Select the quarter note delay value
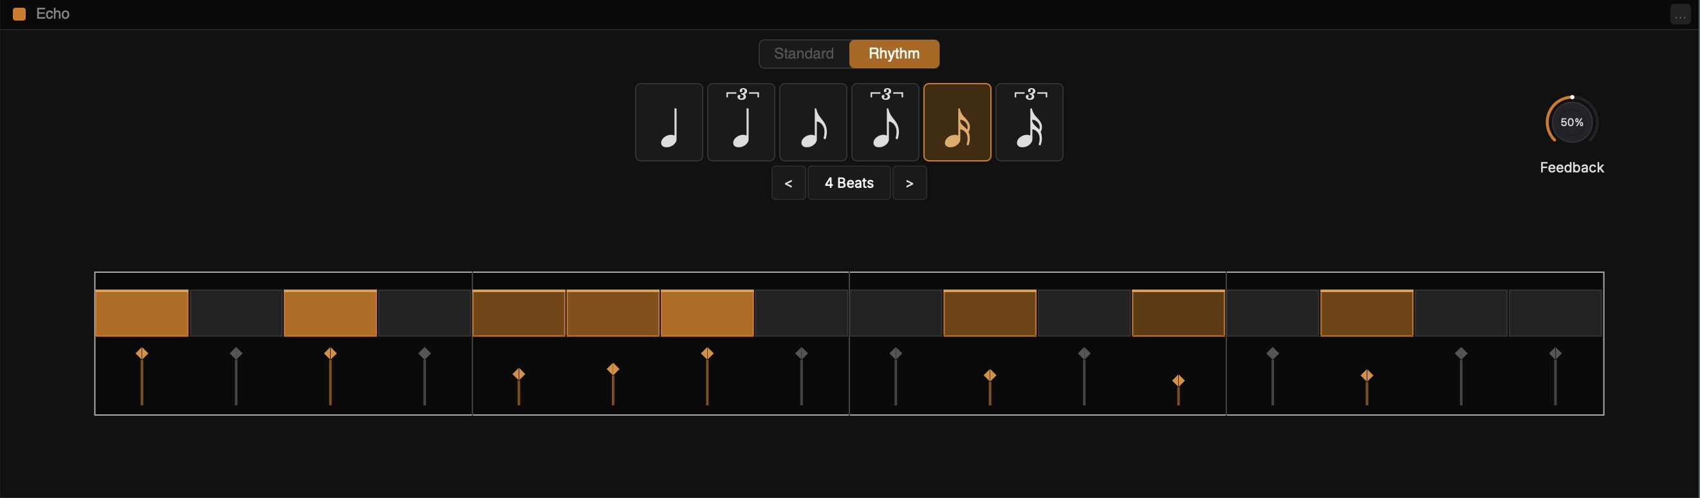 tap(669, 122)
